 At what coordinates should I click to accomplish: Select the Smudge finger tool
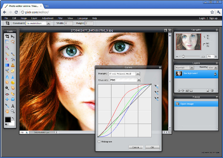point(7,83)
